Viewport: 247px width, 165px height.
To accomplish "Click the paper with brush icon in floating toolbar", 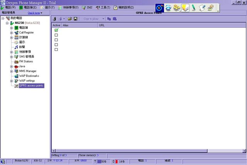I will tap(202, 8).
